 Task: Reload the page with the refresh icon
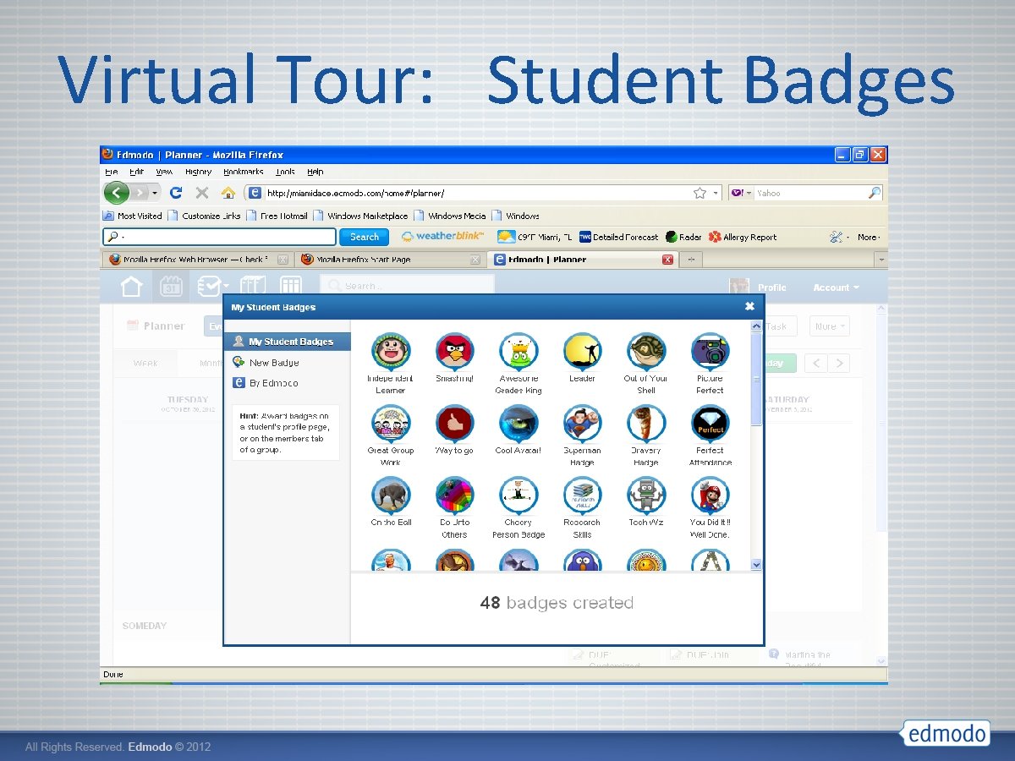[x=175, y=192]
